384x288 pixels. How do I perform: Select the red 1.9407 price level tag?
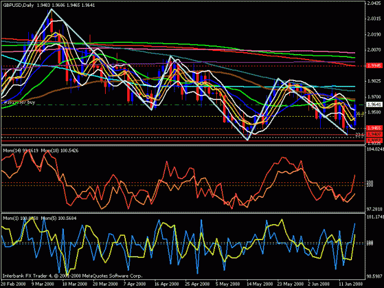pos(374,134)
